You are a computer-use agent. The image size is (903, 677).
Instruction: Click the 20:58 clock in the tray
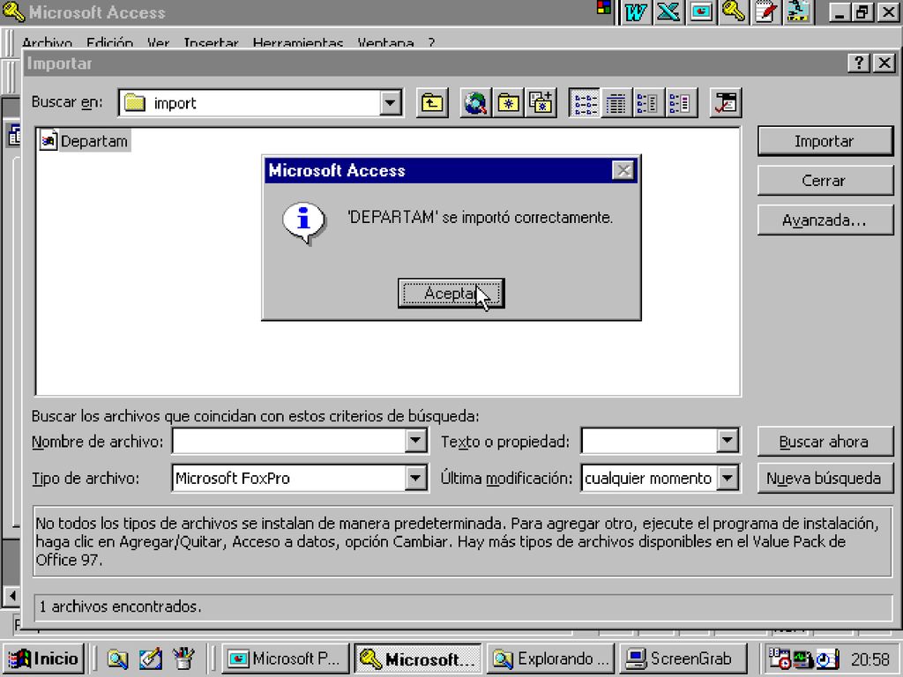click(x=870, y=659)
